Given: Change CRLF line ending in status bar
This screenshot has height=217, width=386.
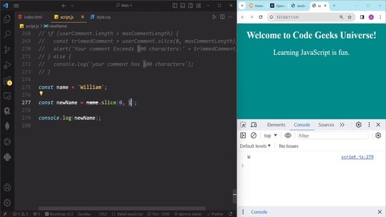Looking at the screenshot, I should coord(103,214).
